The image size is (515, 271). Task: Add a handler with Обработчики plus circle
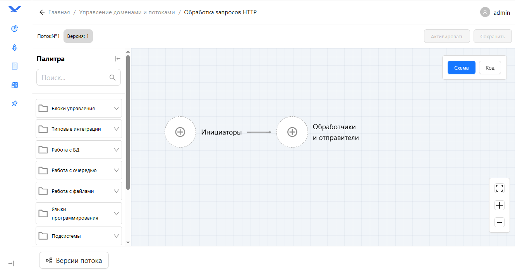pos(292,132)
